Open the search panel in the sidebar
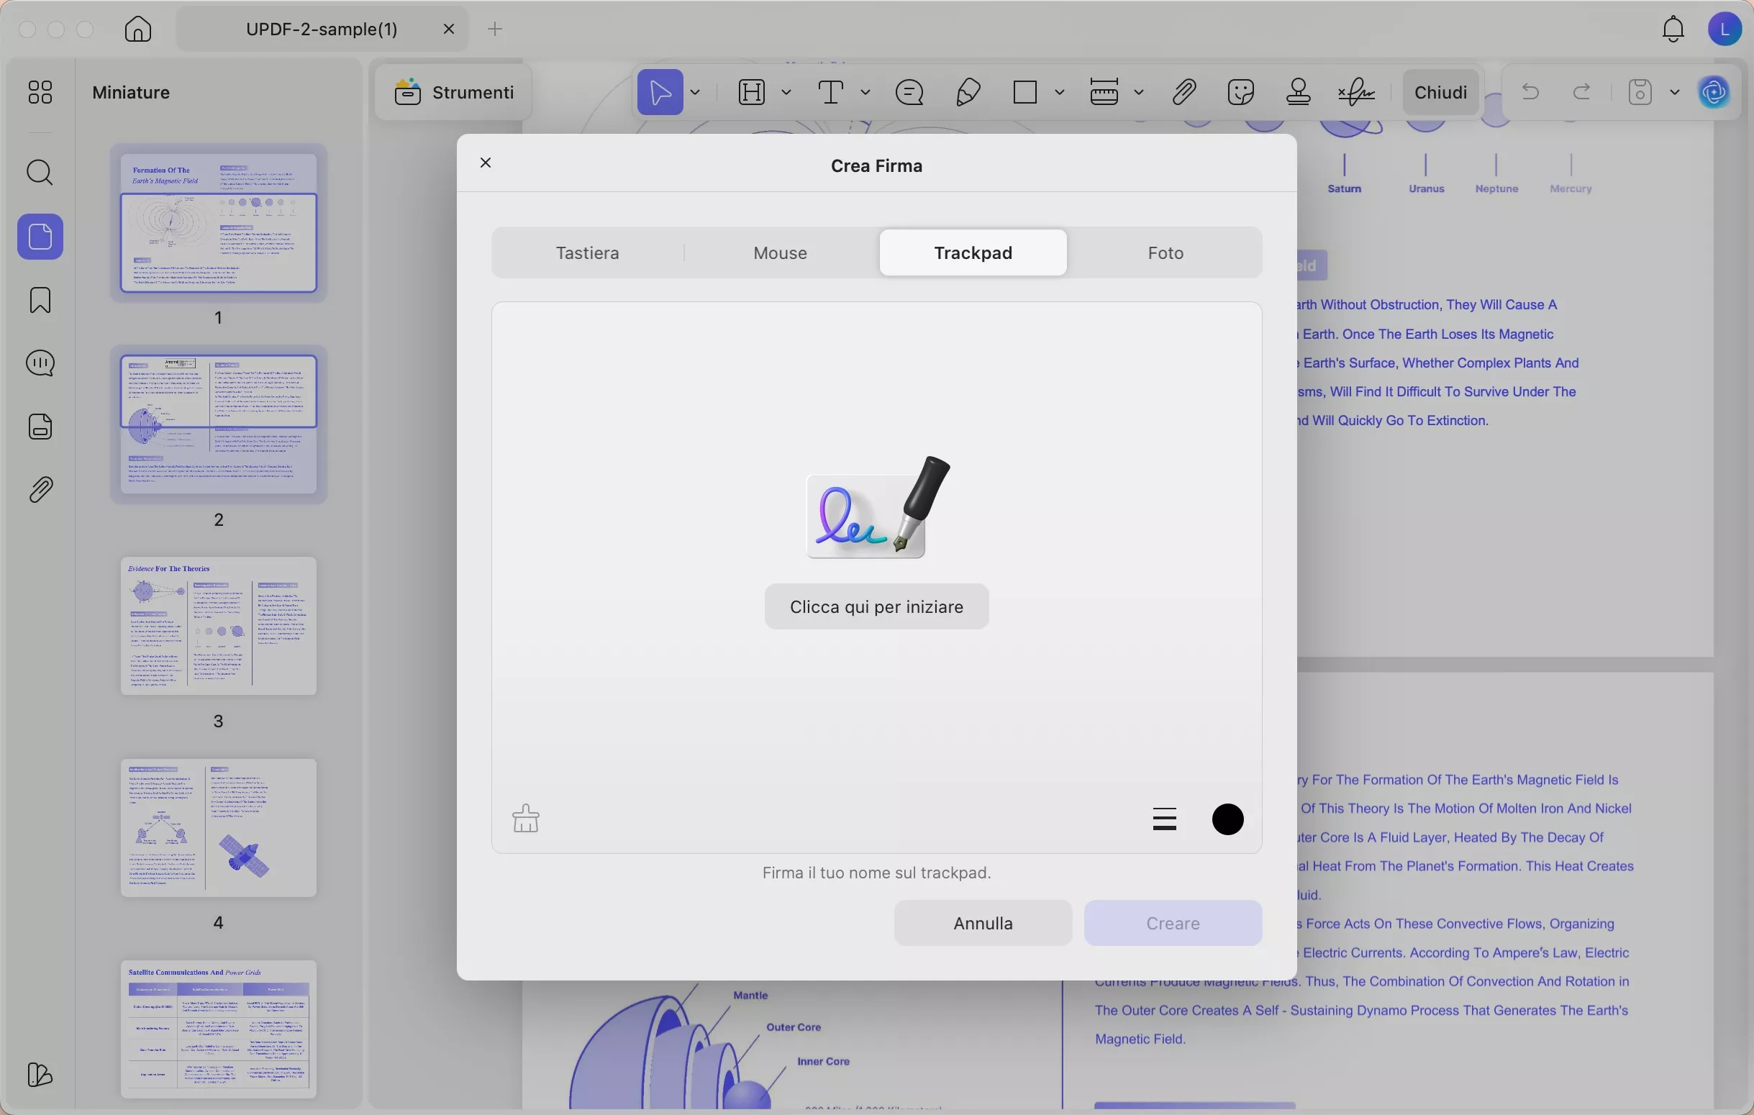The width and height of the screenshot is (1754, 1115). pyautogui.click(x=40, y=173)
